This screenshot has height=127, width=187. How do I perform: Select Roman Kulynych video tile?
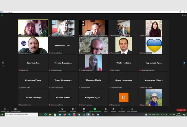(124, 46)
